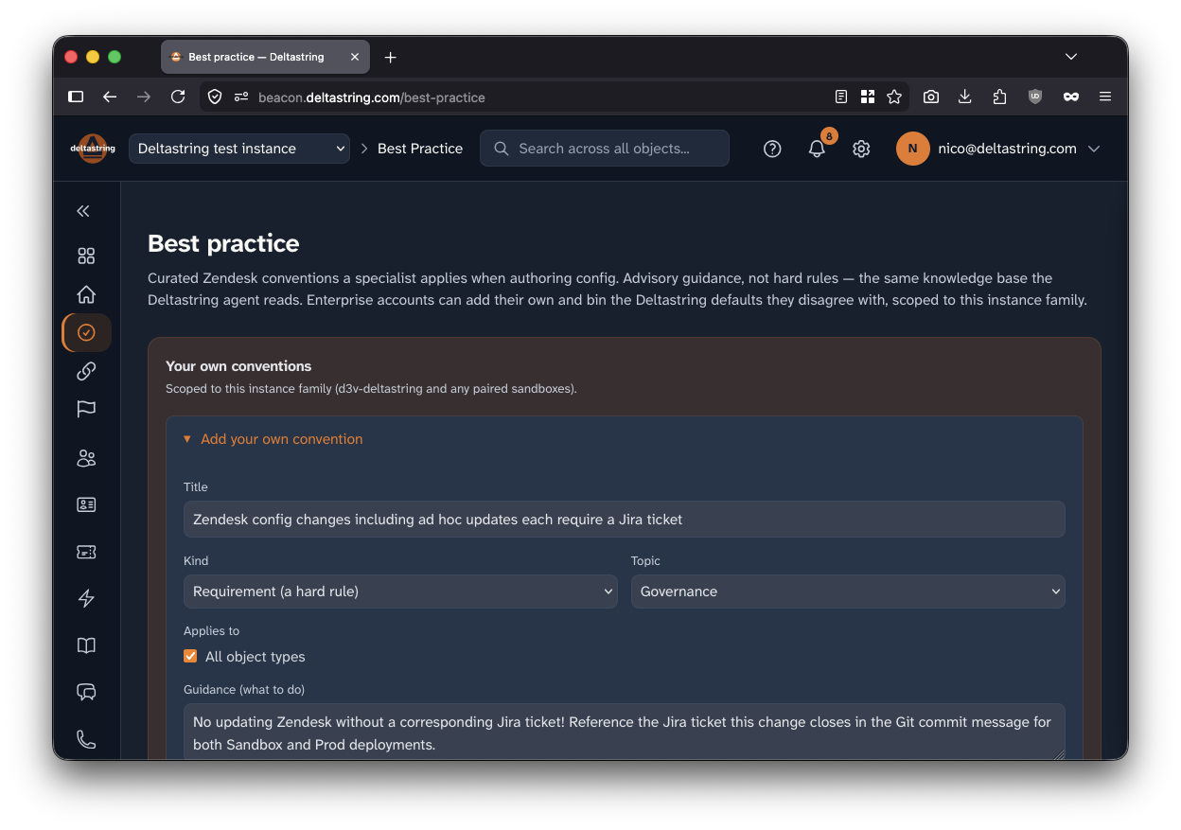Screen dimensions: 1181x830
Task: Open the Topic dropdown set to Governance
Action: 848,592
